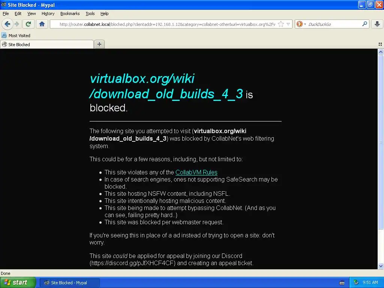The image size is (384, 288).
Task: Go back using the Back arrow button
Action: (x=7, y=24)
